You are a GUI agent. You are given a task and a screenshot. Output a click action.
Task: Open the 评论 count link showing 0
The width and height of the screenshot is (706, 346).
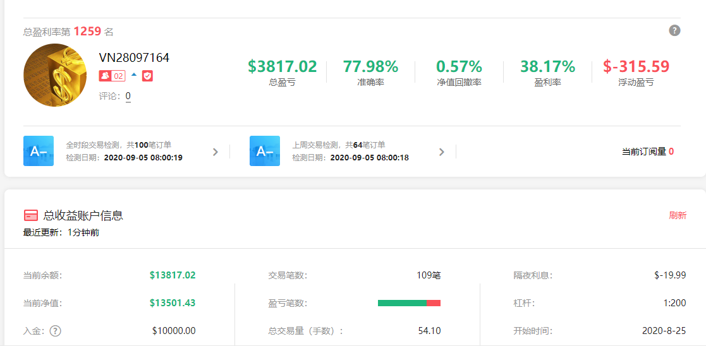128,96
